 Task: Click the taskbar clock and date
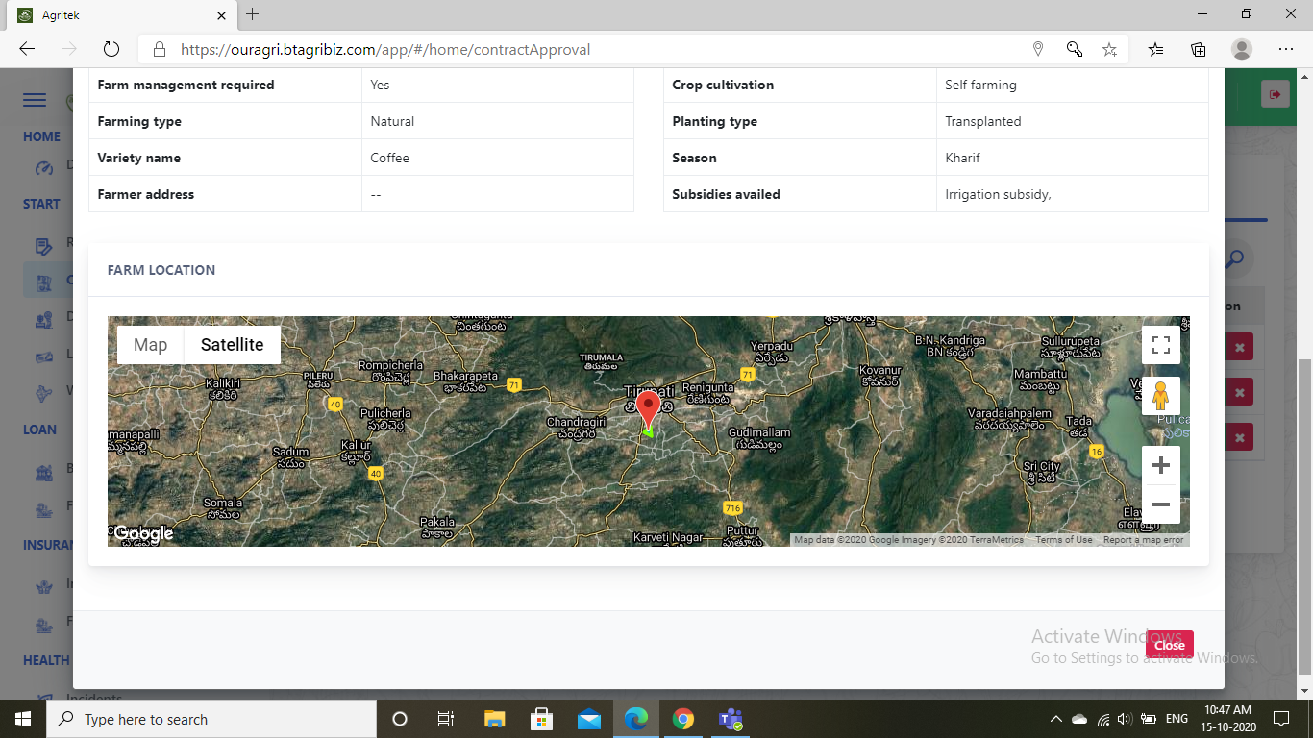[1227, 719]
